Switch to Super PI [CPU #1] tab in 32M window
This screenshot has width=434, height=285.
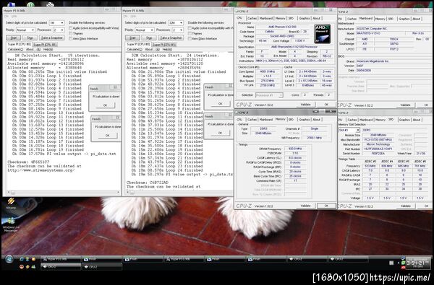click(x=164, y=45)
